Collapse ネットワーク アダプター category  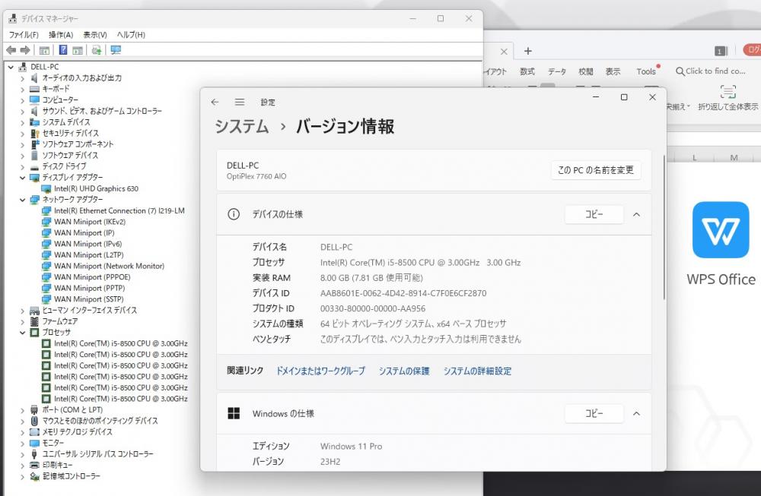coord(22,200)
